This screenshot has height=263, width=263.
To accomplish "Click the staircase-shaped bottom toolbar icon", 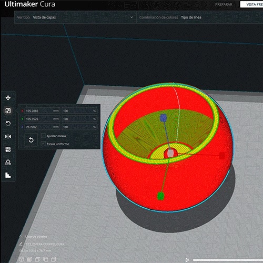I will pyautogui.click(x=8, y=175).
